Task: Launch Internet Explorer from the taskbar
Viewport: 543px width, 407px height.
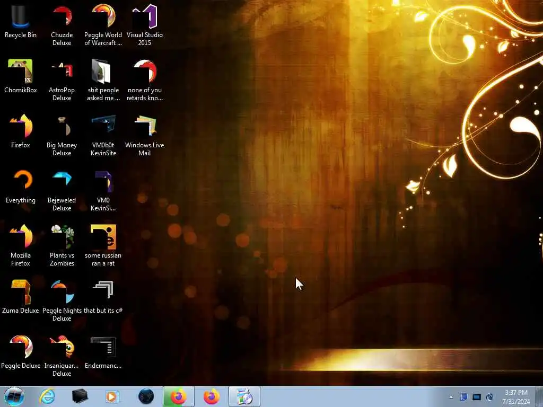Action: coord(47,396)
